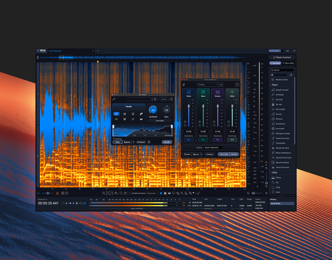Click Stem Split in Music Rebalance
The image size is (332, 260).
click(x=224, y=154)
